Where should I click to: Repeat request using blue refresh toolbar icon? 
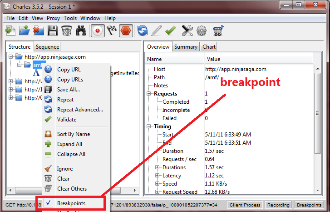[143, 30]
